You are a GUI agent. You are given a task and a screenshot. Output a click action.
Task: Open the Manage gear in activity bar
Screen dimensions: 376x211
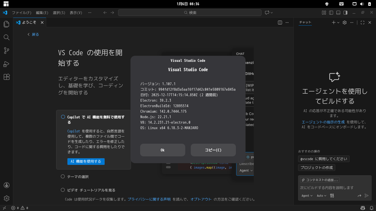(7, 198)
